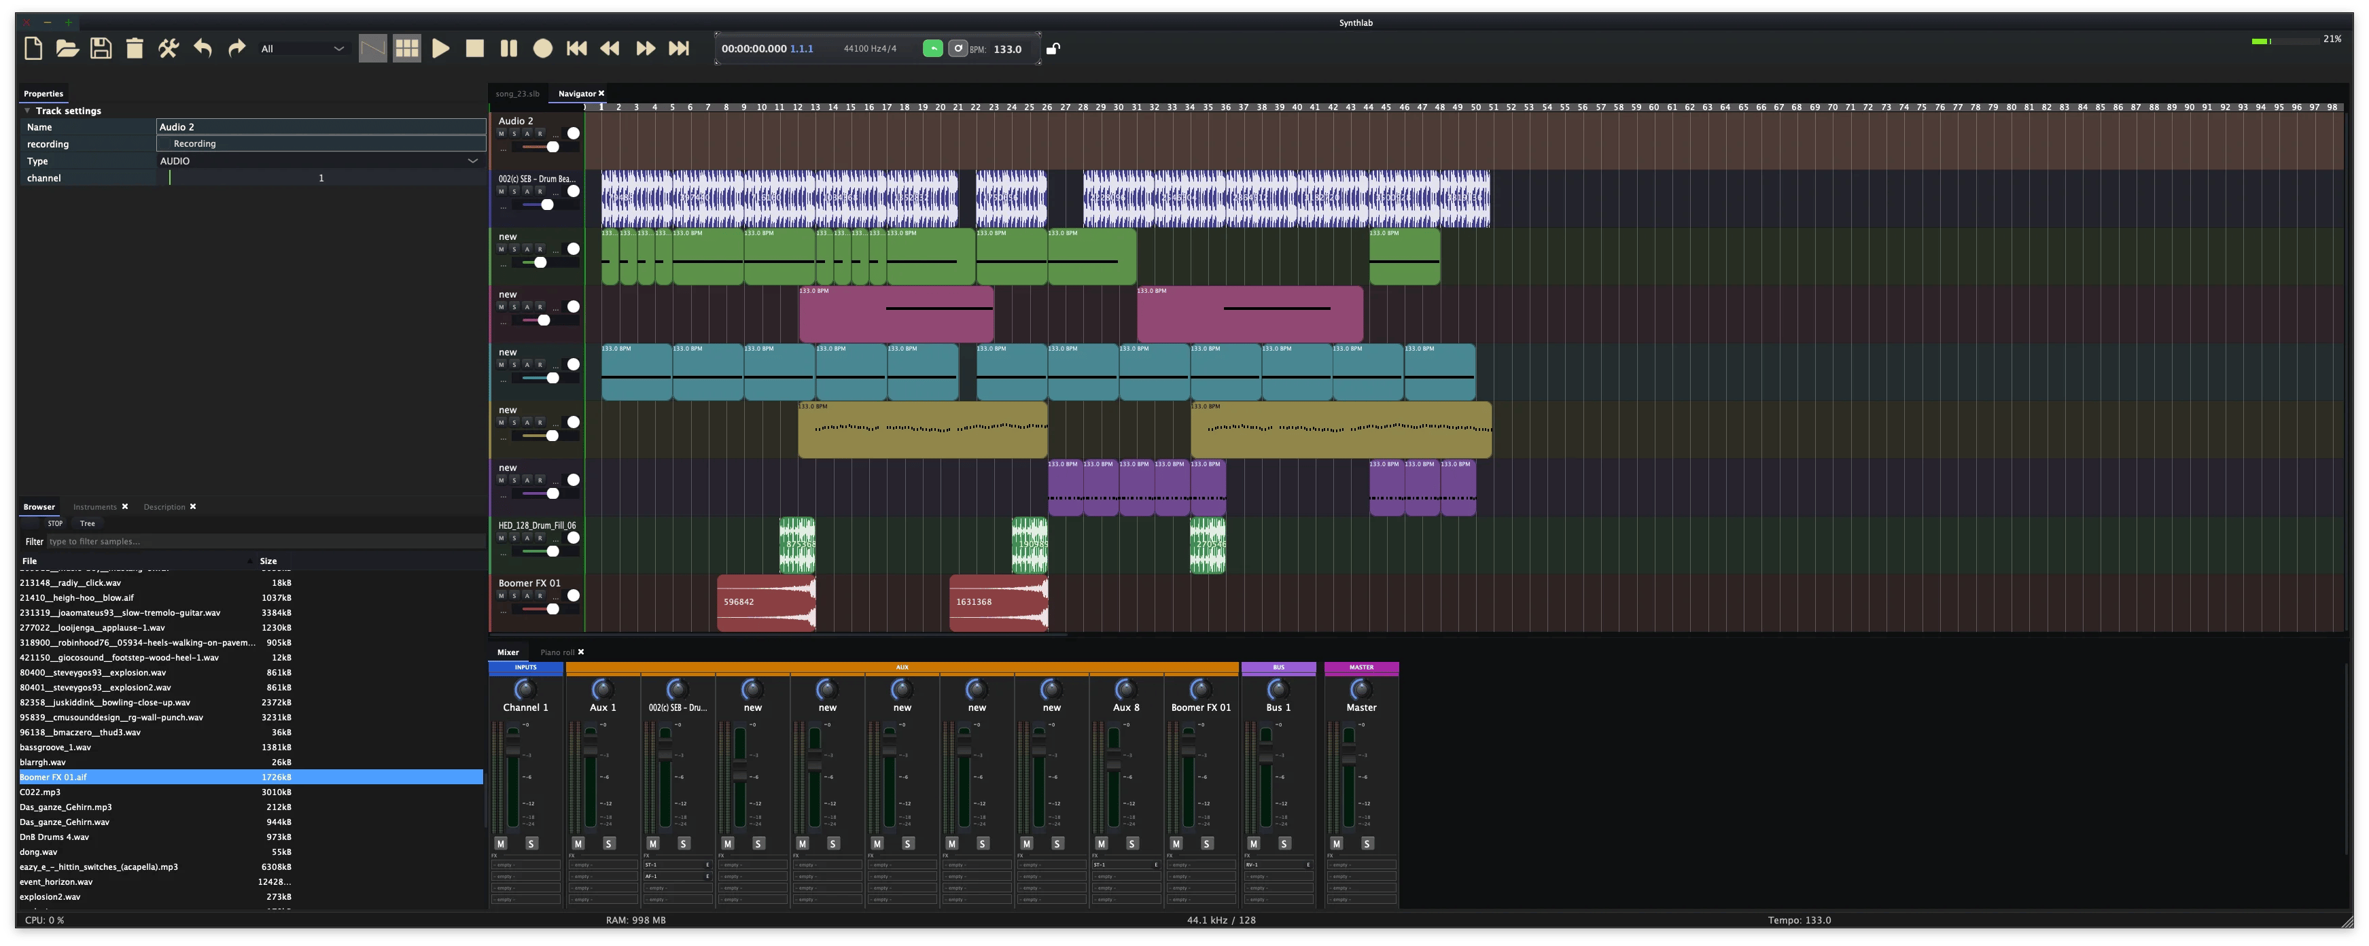Screen dimensions: 2369x946
Task: Toggle the green loop button
Action: tap(932, 49)
